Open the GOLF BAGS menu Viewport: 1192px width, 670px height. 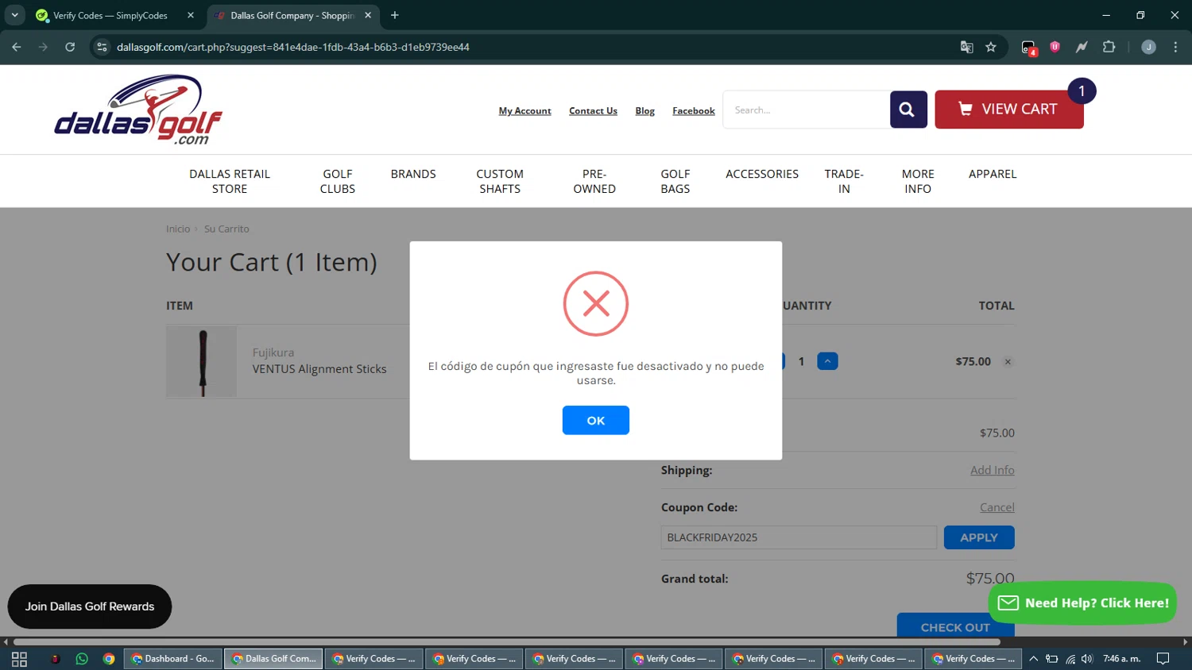pos(675,181)
